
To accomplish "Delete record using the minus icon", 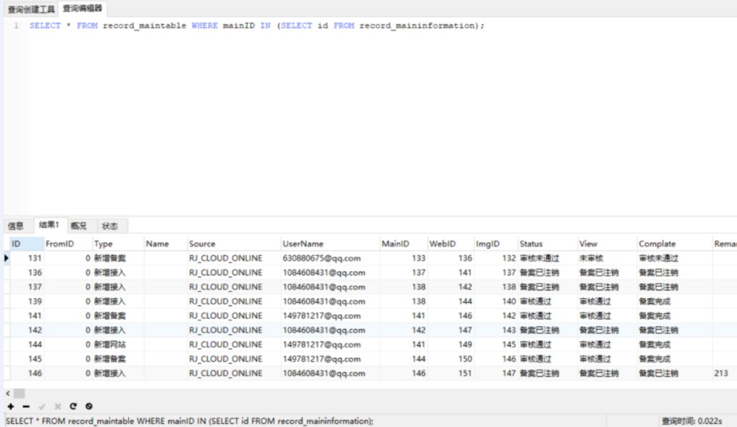I will (x=26, y=407).
